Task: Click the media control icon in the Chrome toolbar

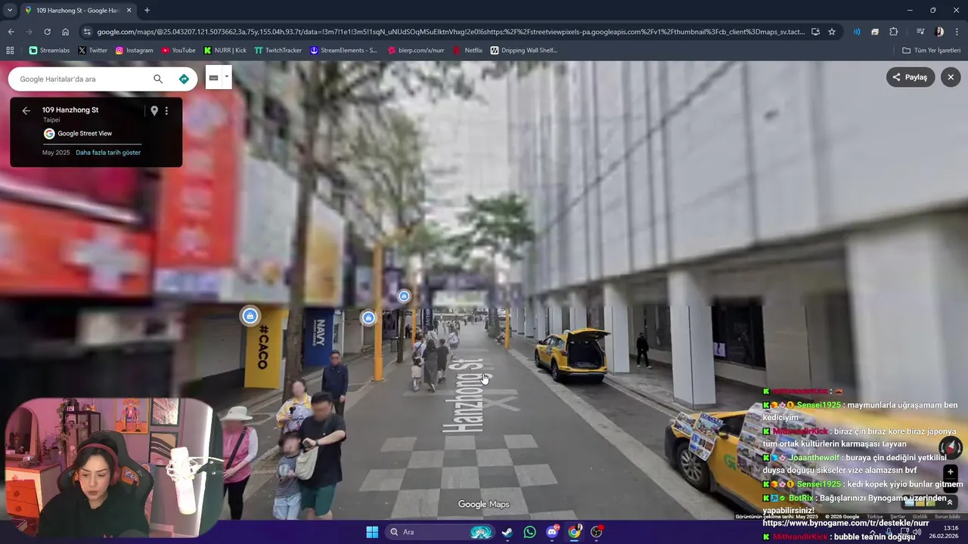Action: 920,32
